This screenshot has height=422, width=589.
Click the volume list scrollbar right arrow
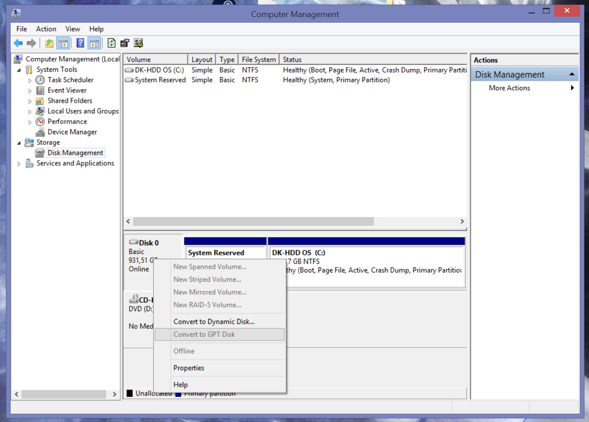click(462, 222)
